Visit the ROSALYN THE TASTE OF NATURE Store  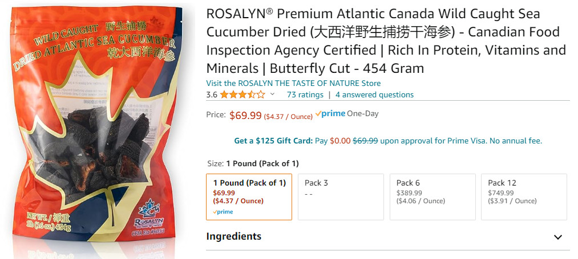[x=293, y=83]
